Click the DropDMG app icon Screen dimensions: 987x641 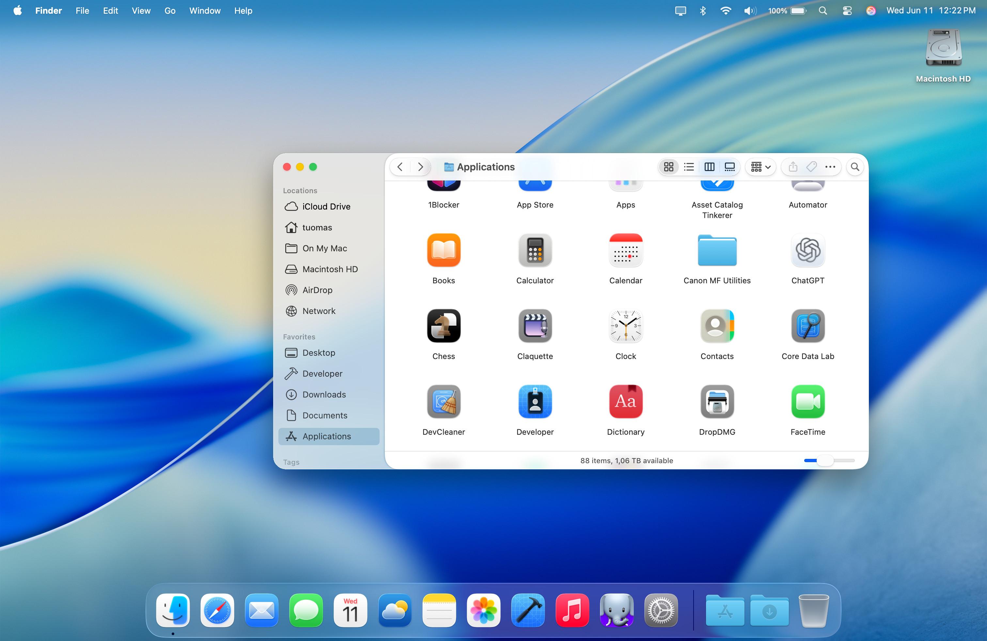coord(717,401)
